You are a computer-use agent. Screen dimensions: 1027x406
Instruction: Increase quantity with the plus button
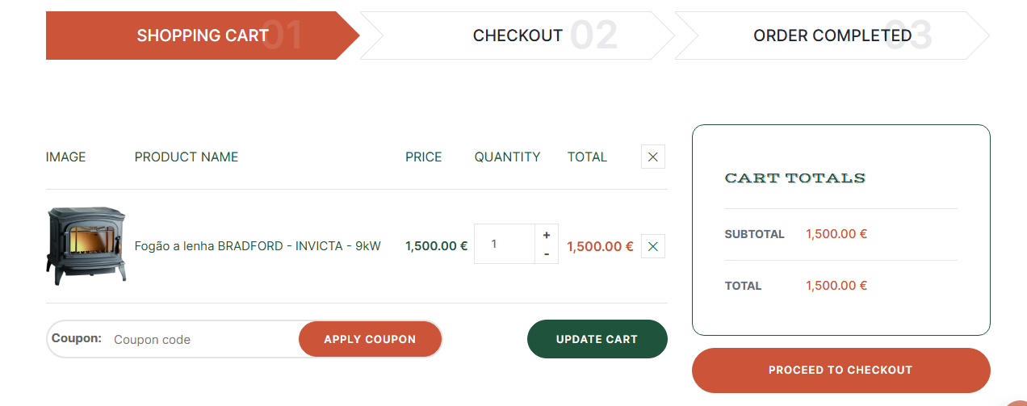(x=547, y=235)
